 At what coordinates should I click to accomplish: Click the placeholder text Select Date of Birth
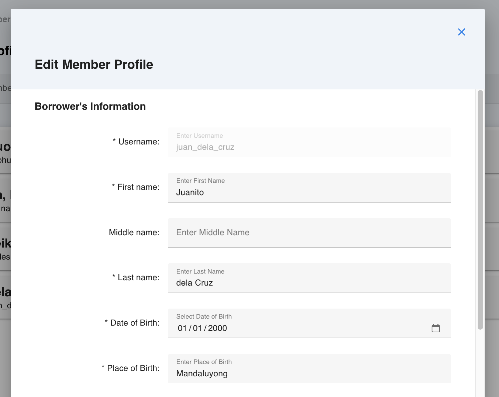coord(204,316)
